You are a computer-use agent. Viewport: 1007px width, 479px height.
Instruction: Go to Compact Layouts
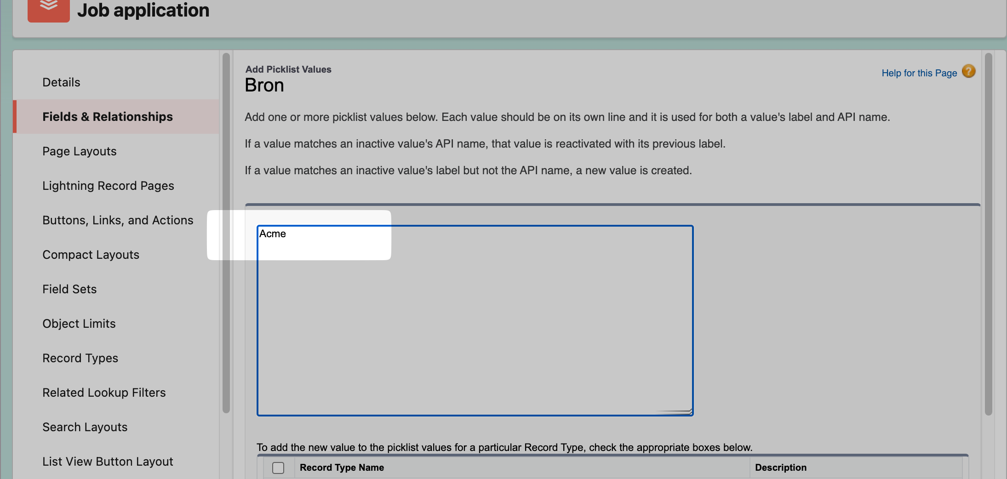(x=91, y=255)
